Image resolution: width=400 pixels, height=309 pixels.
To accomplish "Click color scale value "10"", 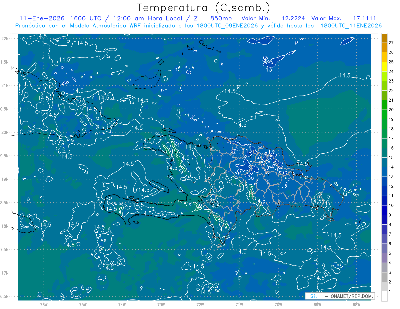I will pyautogui.click(x=391, y=205).
